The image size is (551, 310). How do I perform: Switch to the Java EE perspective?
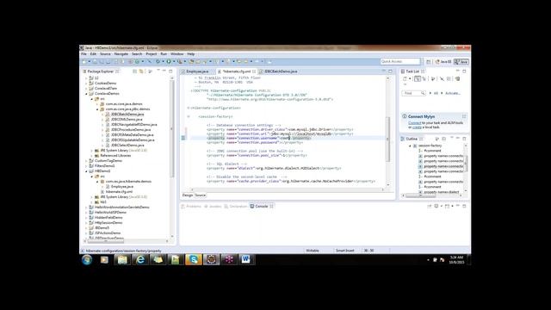[443, 61]
